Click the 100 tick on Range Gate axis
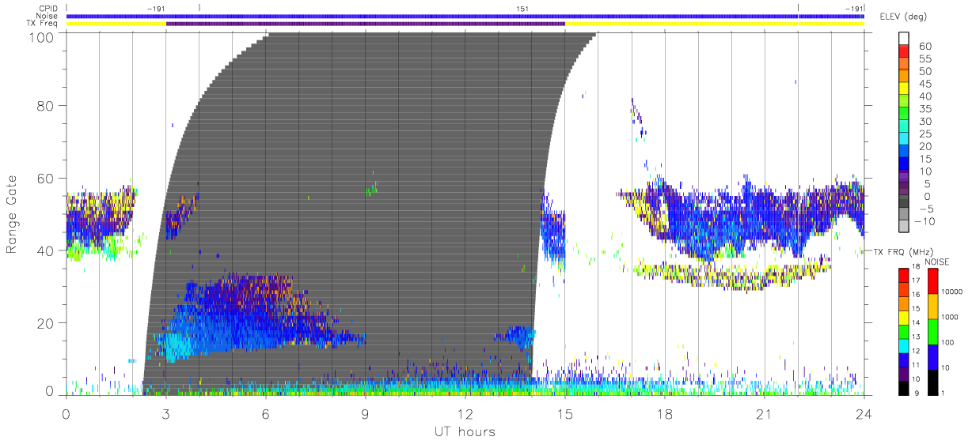972x448 pixels. pyautogui.click(x=41, y=36)
